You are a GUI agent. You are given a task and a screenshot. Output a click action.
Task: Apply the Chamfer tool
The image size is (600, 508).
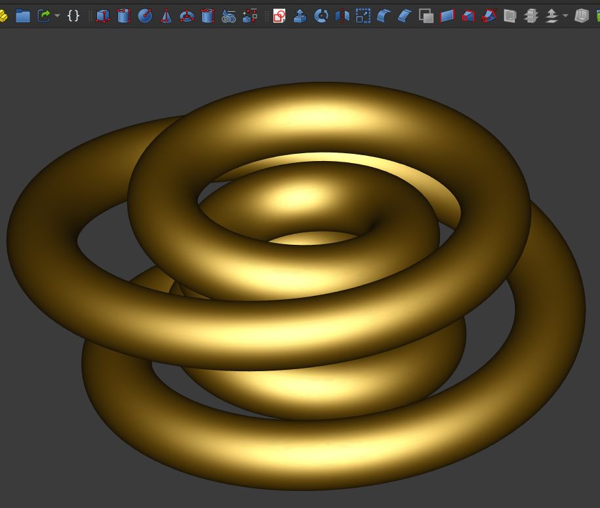coord(405,16)
